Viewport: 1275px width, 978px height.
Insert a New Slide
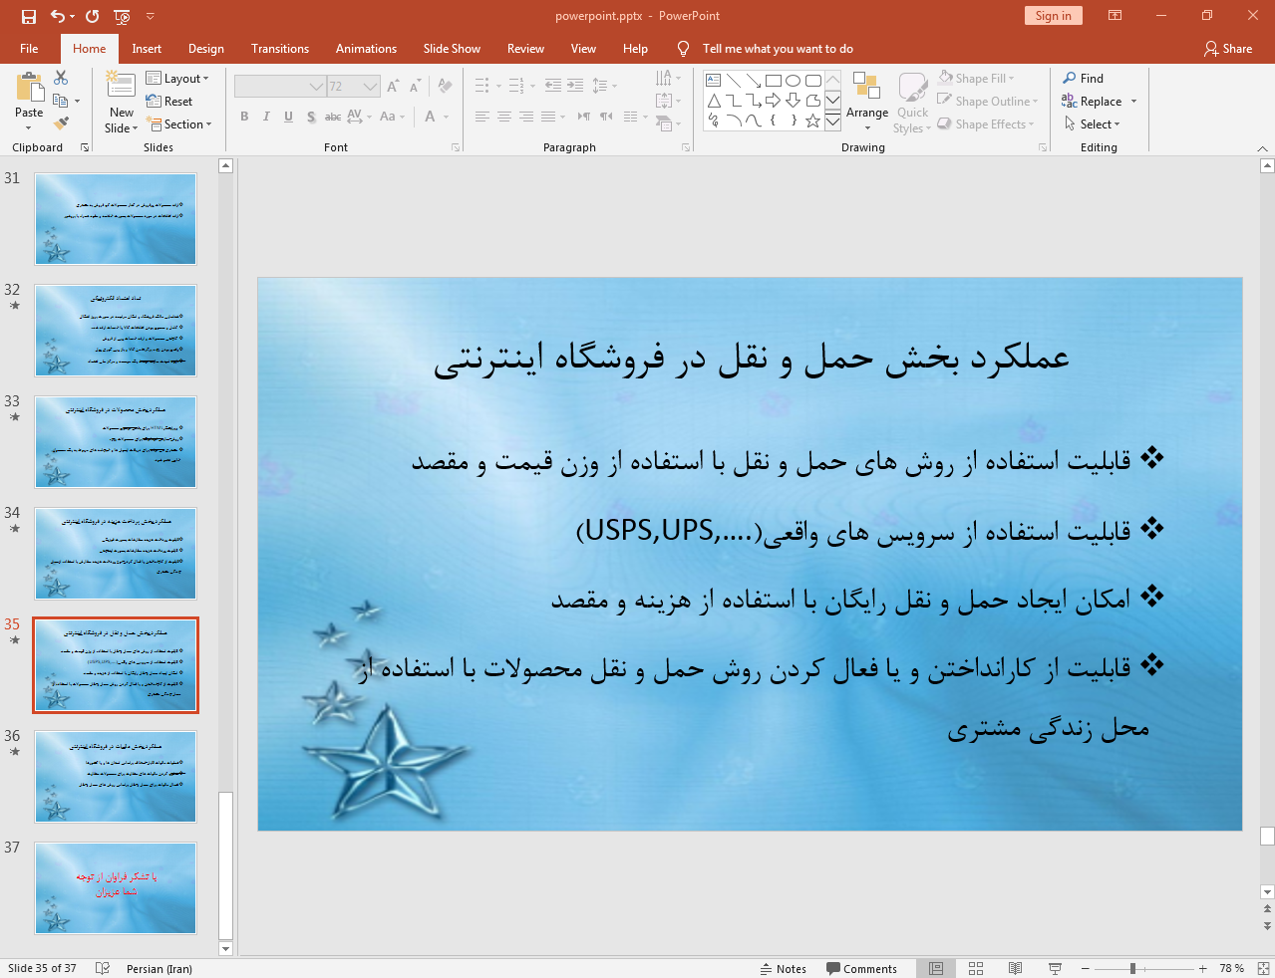click(x=122, y=103)
